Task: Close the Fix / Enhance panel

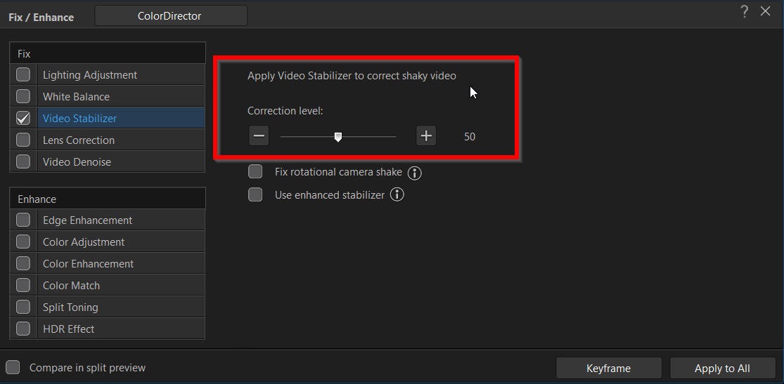Action: tap(766, 11)
